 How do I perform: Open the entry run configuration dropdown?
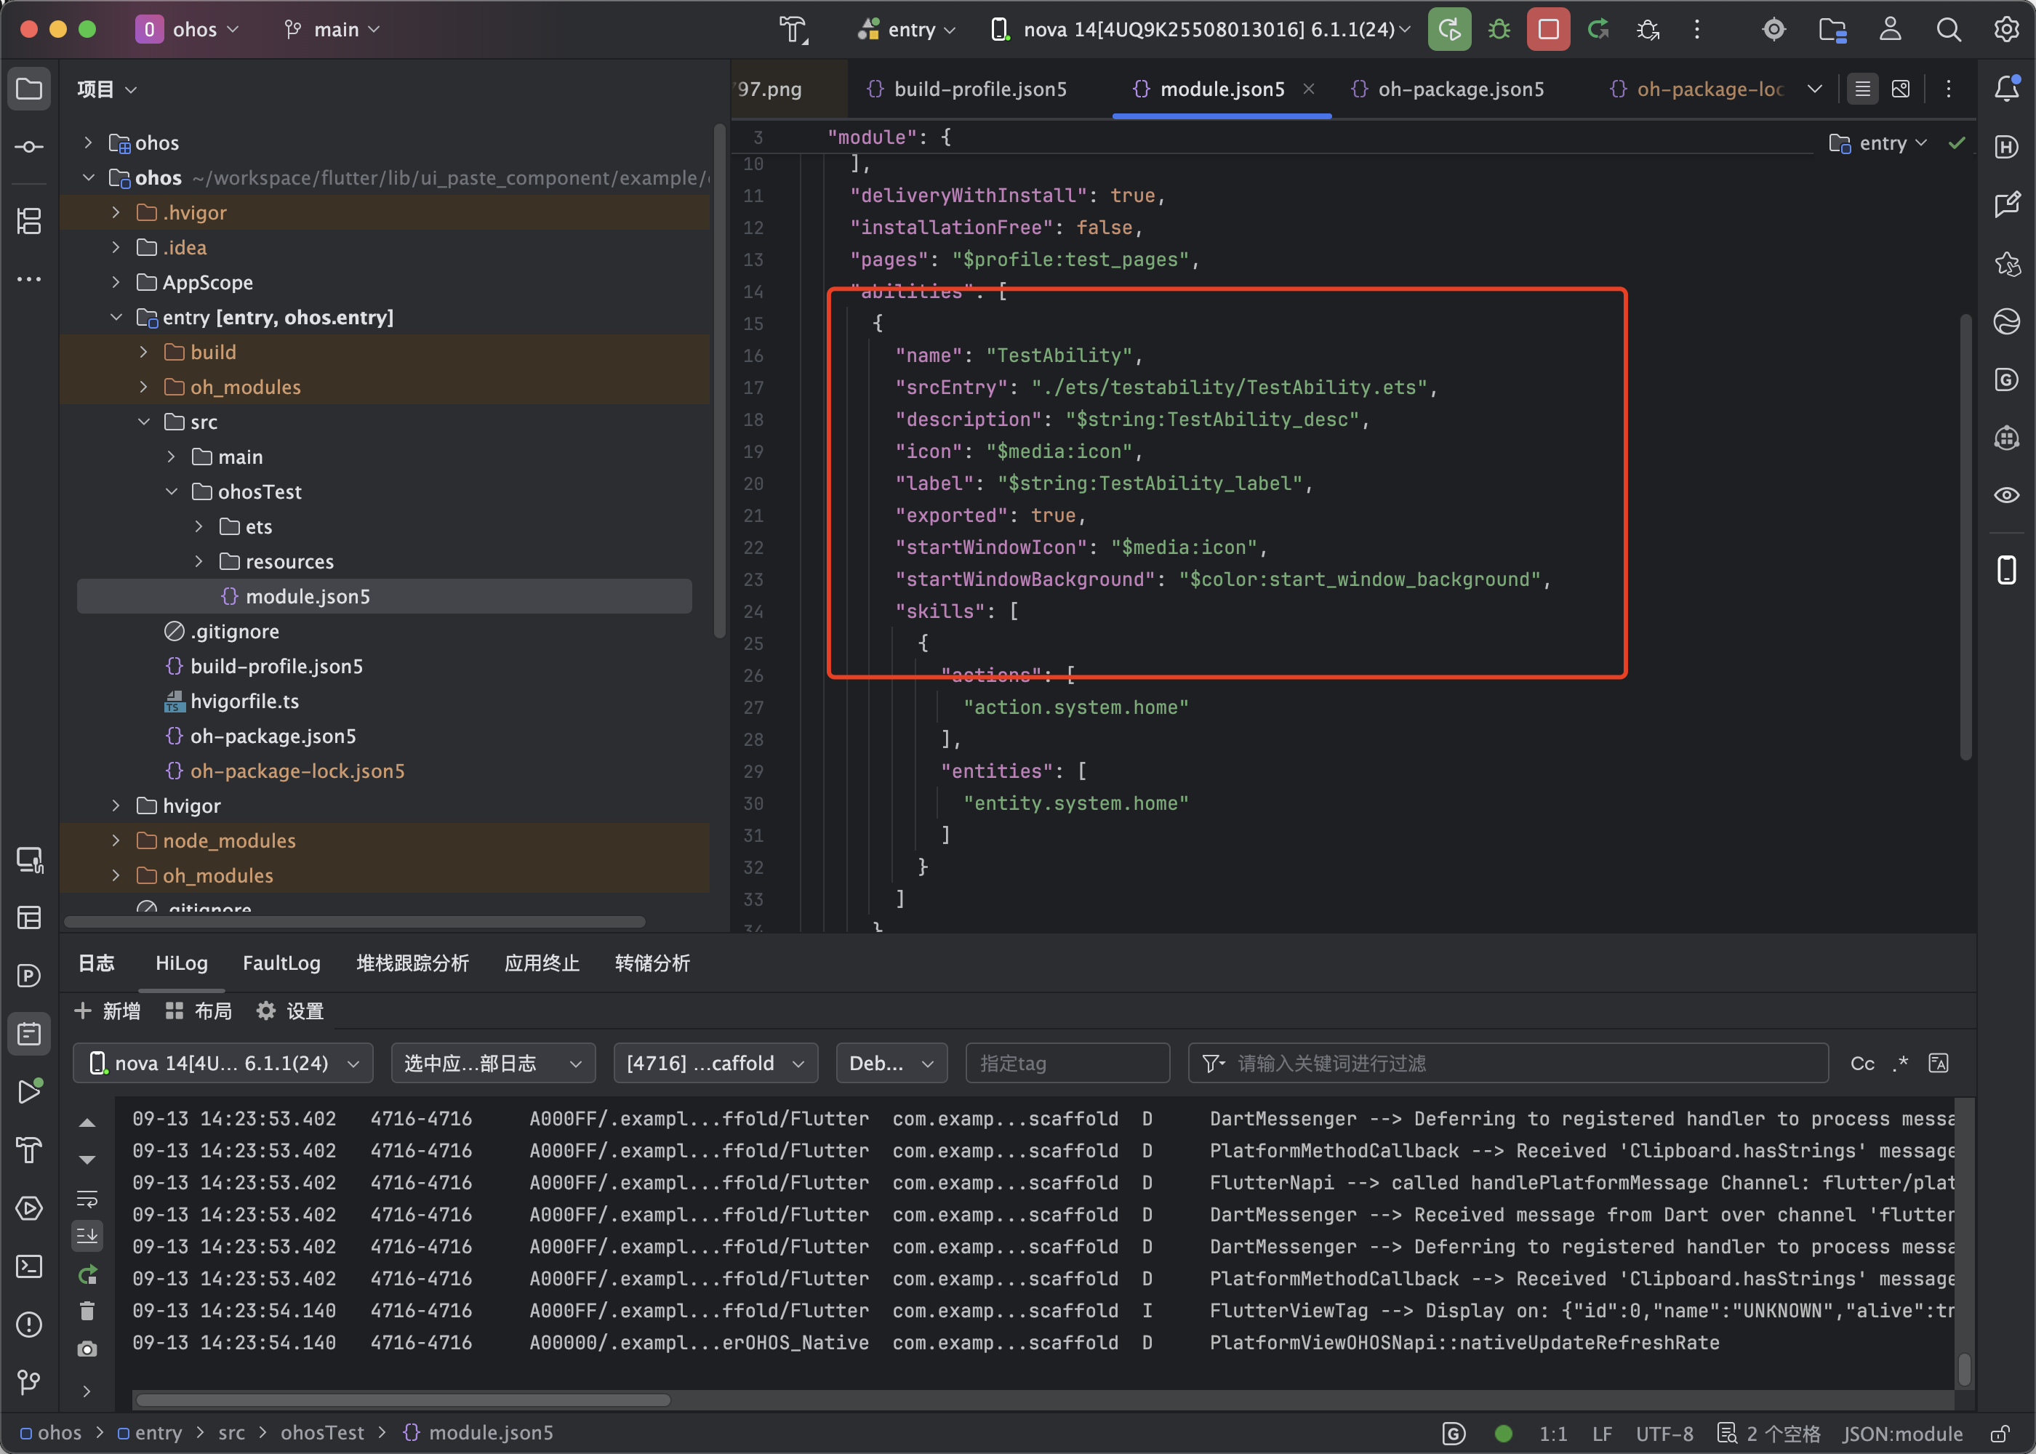click(x=906, y=30)
